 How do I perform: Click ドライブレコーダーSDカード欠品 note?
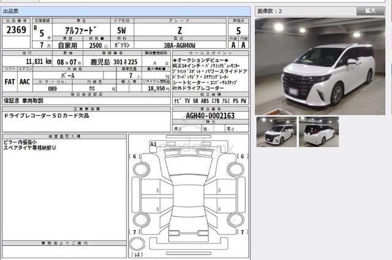pos(47,116)
